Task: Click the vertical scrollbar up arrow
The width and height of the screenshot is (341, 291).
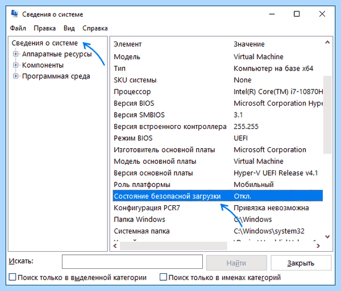Action: [x=327, y=42]
